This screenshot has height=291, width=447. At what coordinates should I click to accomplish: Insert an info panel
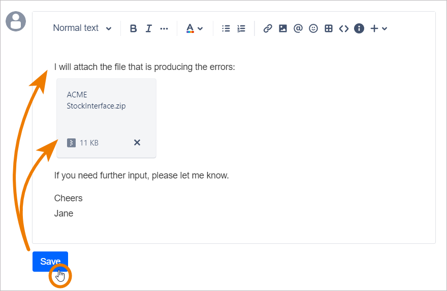359,28
